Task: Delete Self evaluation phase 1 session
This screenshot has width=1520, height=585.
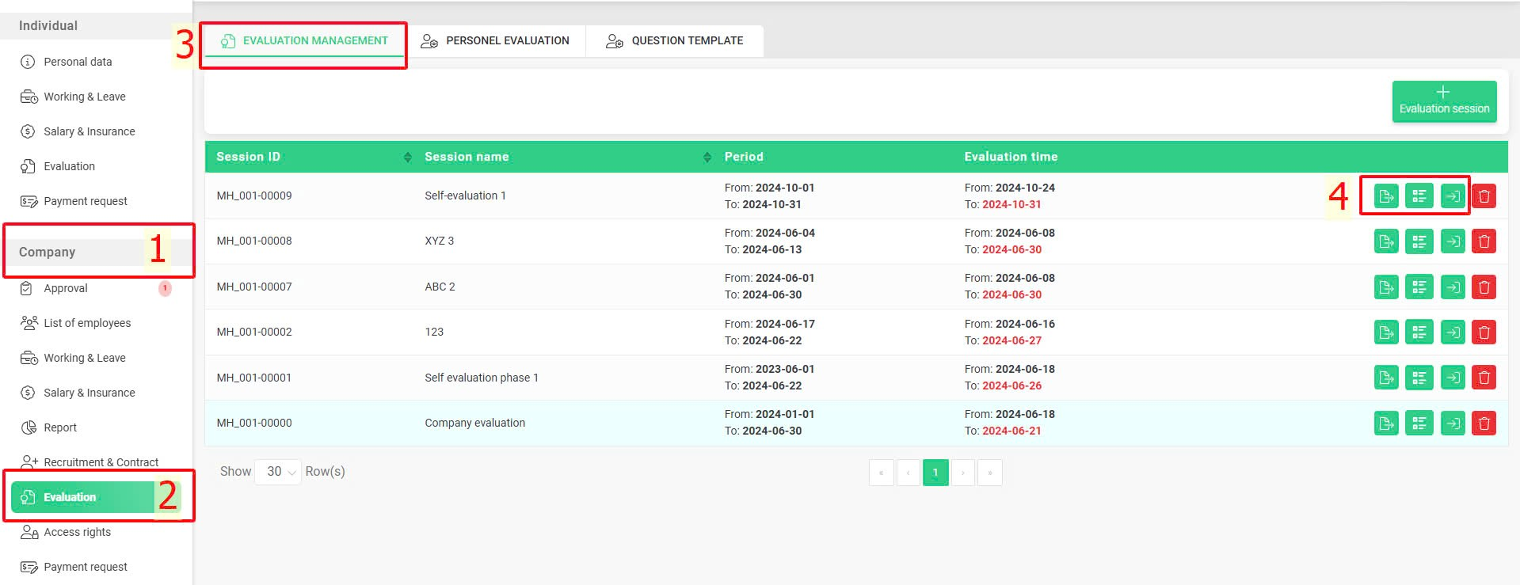Action: [x=1484, y=378]
